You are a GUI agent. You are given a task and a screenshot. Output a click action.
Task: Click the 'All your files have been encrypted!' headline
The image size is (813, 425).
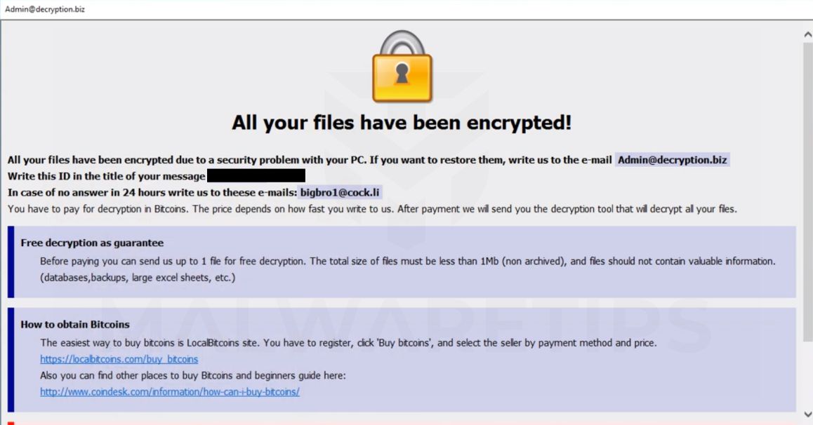pos(402,123)
